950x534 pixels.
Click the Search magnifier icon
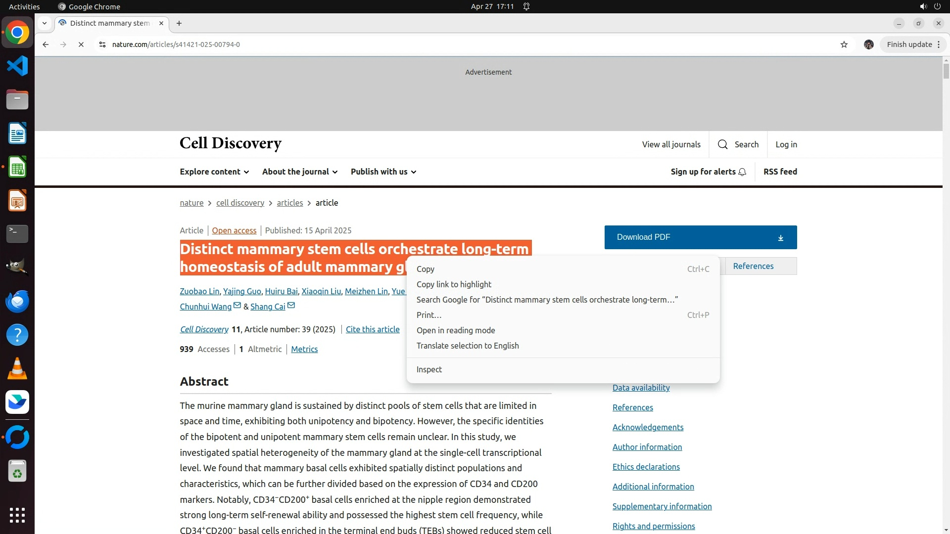[x=723, y=144]
